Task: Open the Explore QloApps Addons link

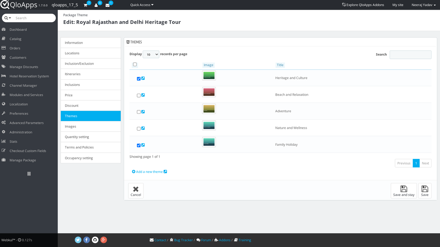Action: point(363,5)
